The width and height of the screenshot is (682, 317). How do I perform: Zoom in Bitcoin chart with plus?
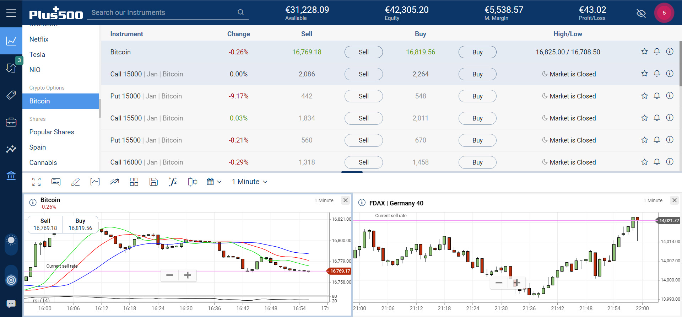[x=188, y=275]
